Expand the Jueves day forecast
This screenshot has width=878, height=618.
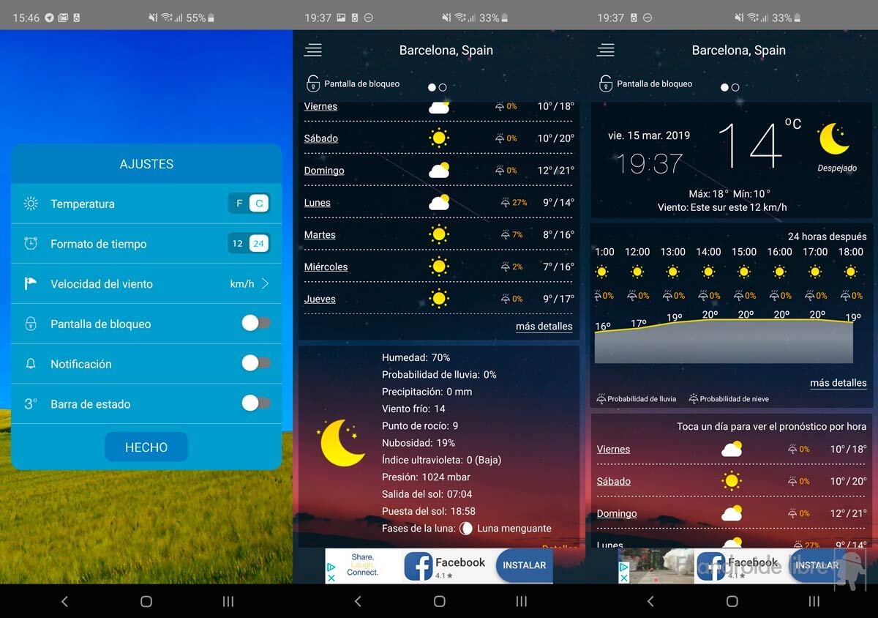[x=320, y=299]
